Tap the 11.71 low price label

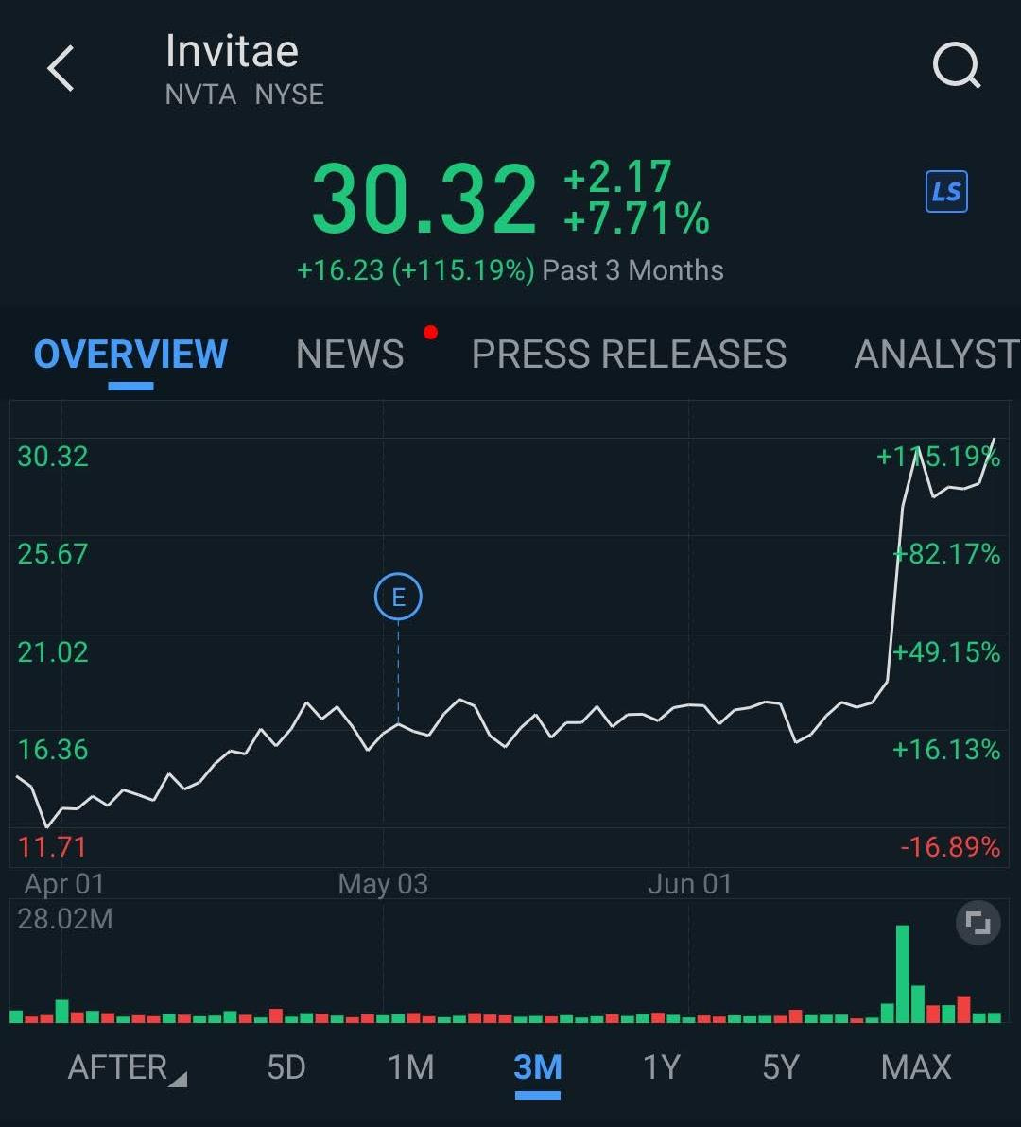tap(52, 847)
